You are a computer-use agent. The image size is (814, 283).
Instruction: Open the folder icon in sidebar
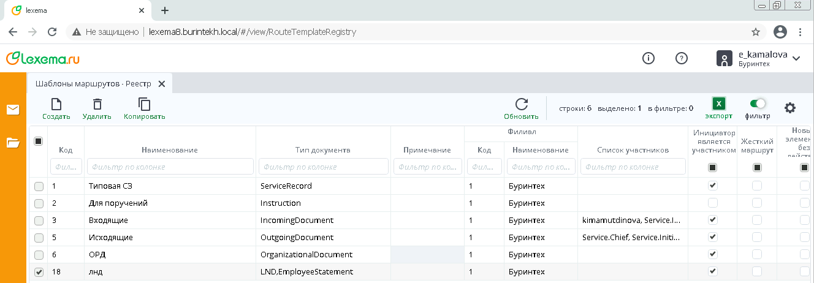point(13,143)
